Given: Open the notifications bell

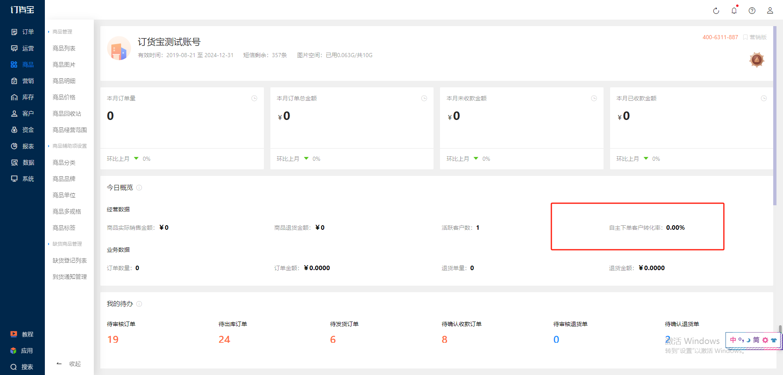Looking at the screenshot, I should [734, 11].
